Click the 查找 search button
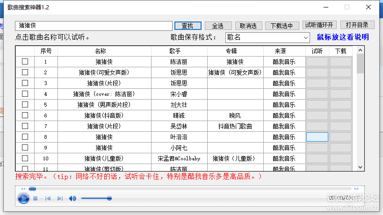This screenshot has width=383, height=215. tap(188, 26)
